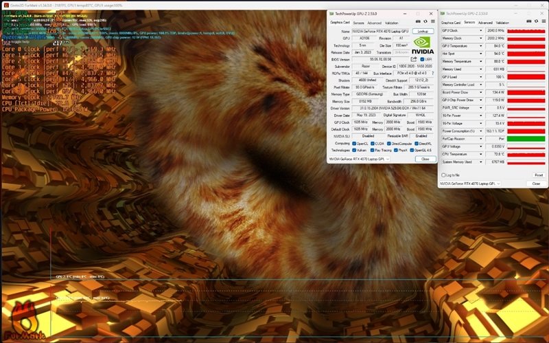Screen dimensions: 549x343
Task: Click the screenshot camera icon in the Graphics Card window
Action: point(418,21)
